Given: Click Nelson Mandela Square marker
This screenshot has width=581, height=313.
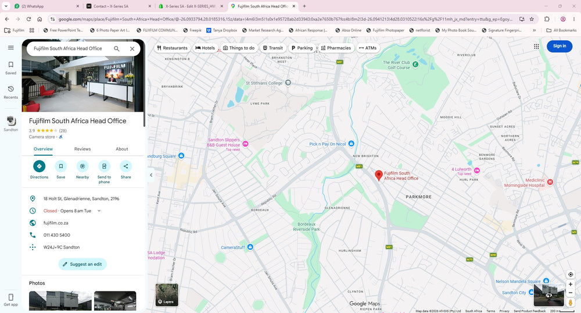Looking at the screenshot, I should click(546, 281).
